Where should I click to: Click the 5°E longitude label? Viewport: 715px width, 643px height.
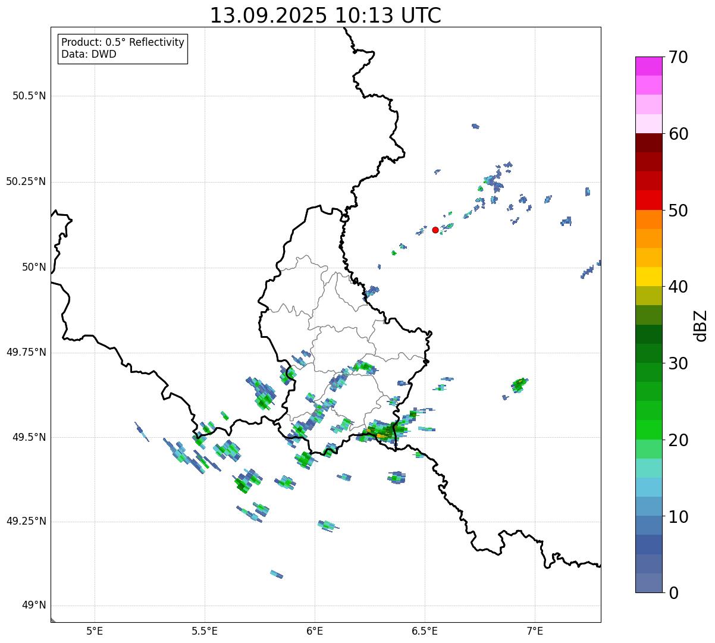point(95,631)
